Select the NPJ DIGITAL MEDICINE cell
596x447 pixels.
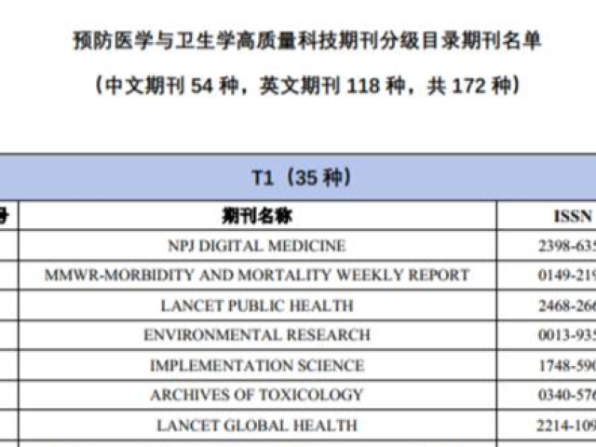click(257, 246)
